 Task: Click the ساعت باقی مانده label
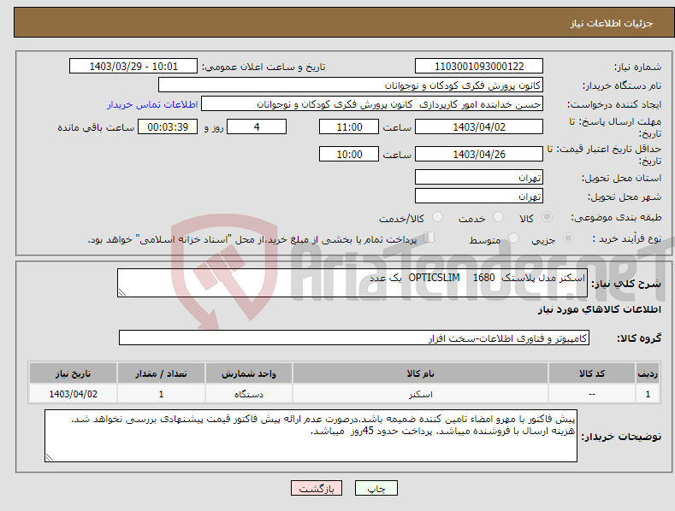coord(96,128)
